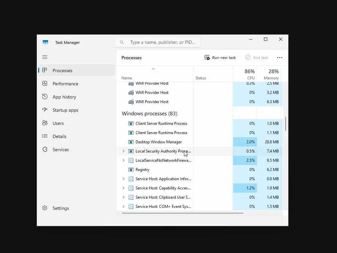
Task: Click the Service Host: COM+ Event System icon
Action: (x=131, y=207)
